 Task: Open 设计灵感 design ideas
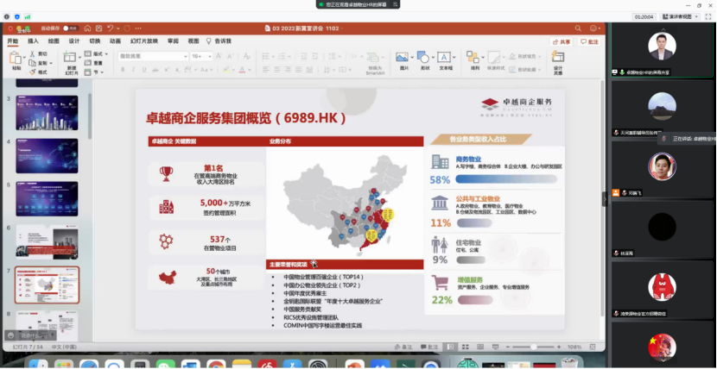557,63
